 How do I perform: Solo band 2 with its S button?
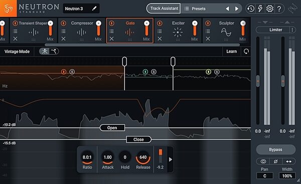pos(154,72)
